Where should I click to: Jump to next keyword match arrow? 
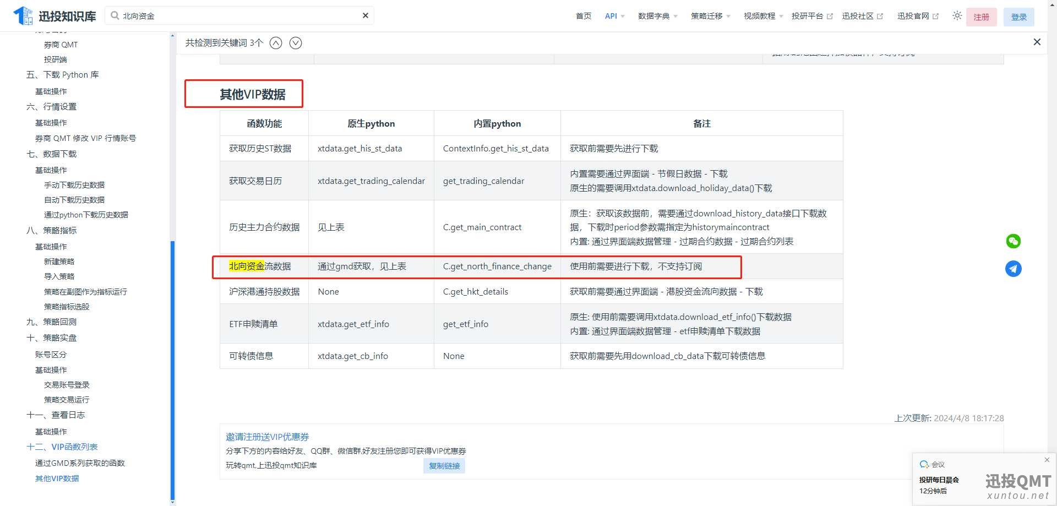point(296,43)
